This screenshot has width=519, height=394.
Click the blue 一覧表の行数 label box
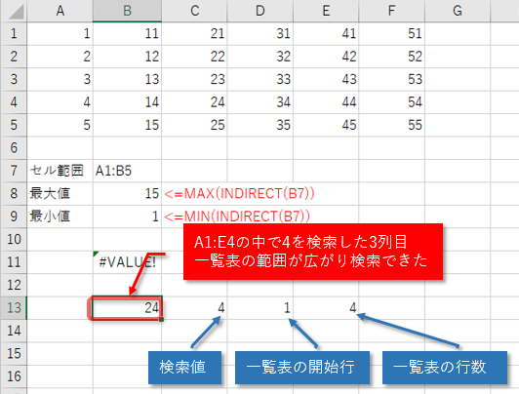point(445,368)
